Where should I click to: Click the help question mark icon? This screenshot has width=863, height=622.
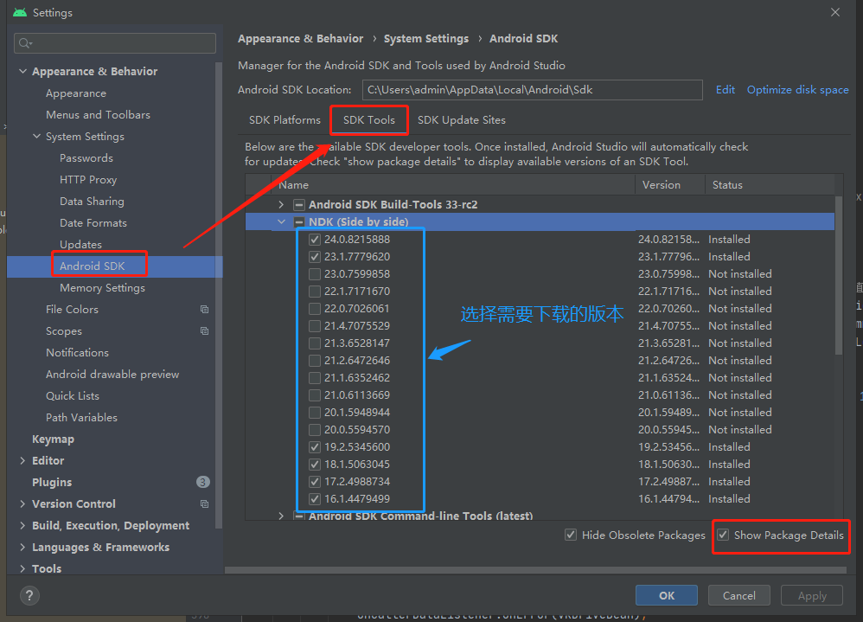[x=29, y=595]
